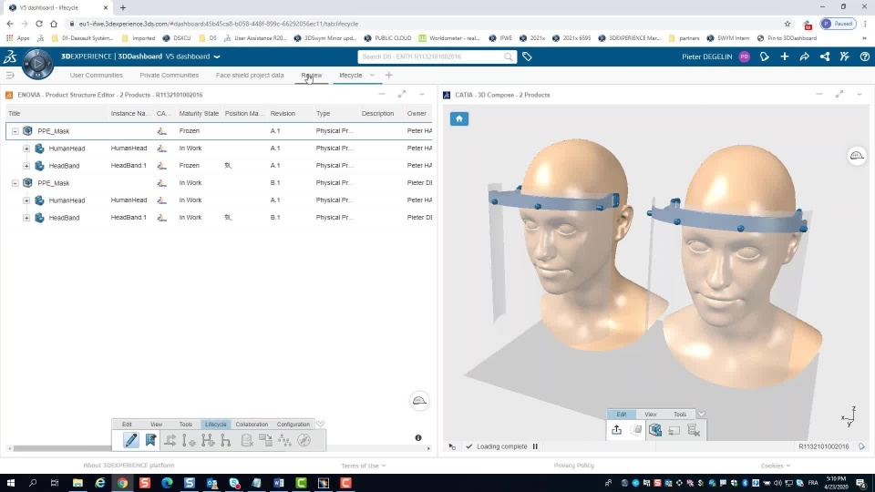Open the left dashboard sidebar menu icon
The height and width of the screenshot is (492, 875).
point(9,75)
